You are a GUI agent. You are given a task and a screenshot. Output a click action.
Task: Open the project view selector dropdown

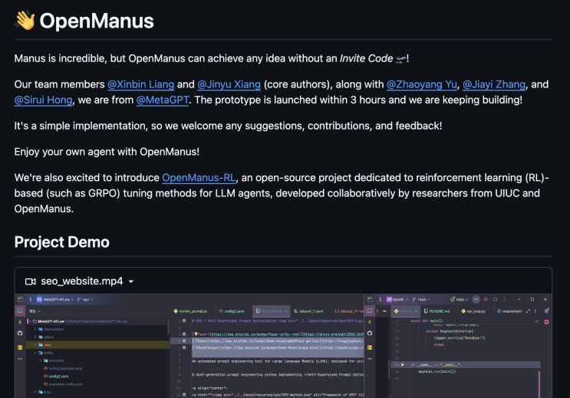(35, 311)
